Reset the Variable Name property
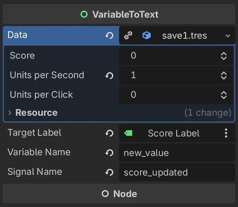This screenshot has width=238, height=207. coord(109,153)
